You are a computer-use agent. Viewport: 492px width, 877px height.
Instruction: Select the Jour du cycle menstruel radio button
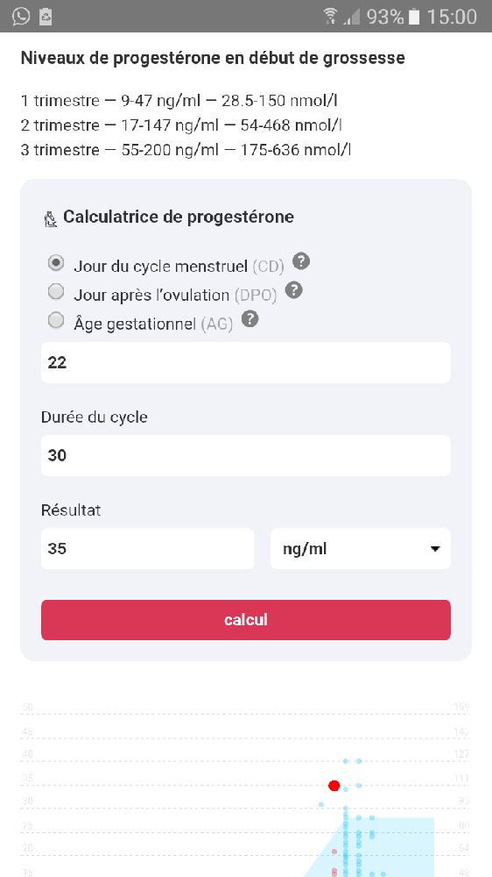click(x=56, y=262)
